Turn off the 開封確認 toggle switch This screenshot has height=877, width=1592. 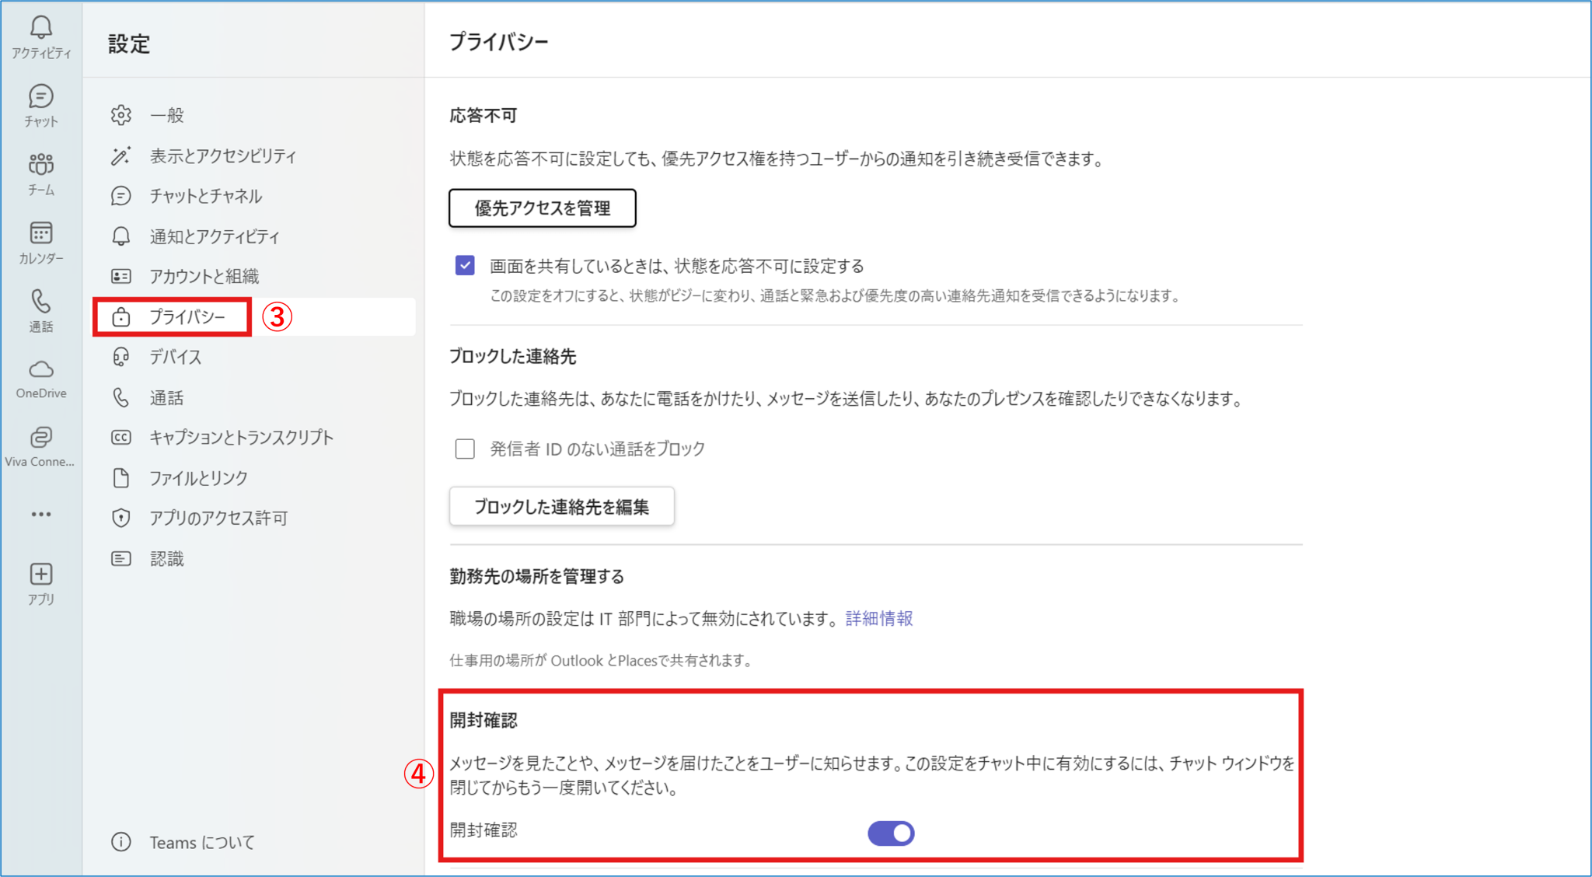pos(891,833)
